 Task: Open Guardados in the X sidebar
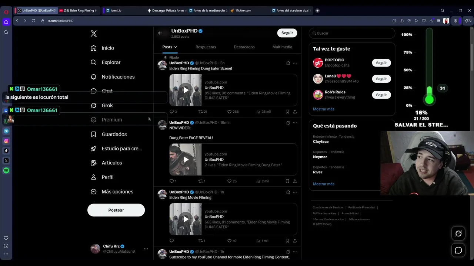pos(109,134)
